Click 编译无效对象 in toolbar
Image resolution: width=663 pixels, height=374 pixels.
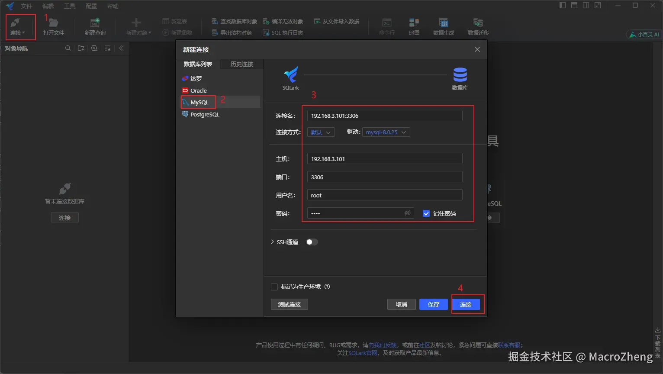[x=283, y=21]
